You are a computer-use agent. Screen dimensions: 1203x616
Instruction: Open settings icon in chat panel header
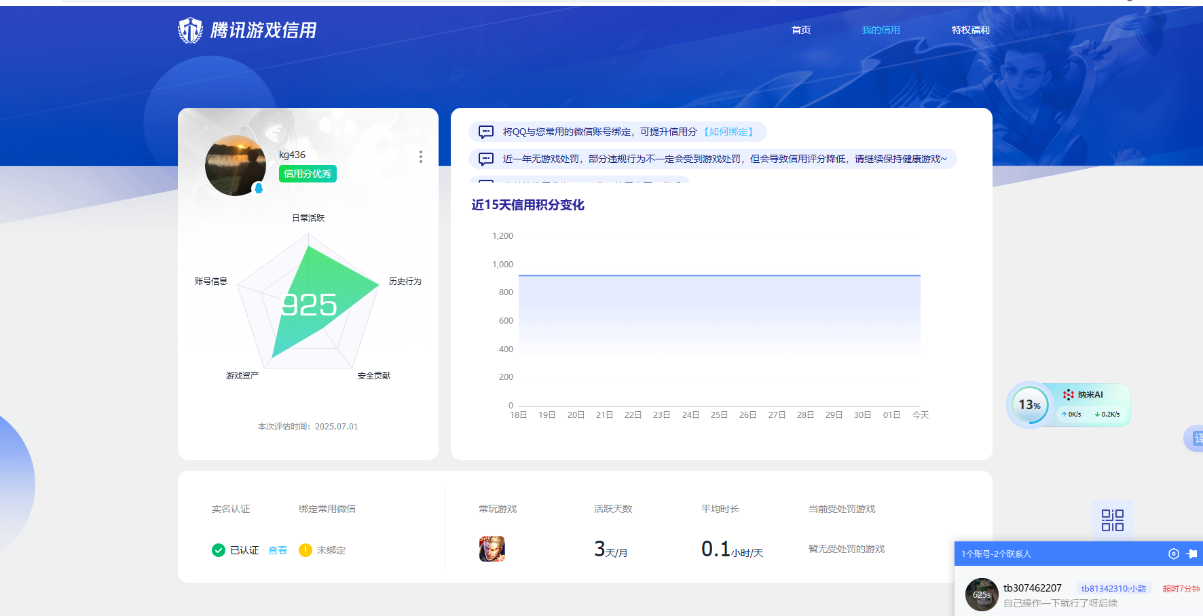1174,554
